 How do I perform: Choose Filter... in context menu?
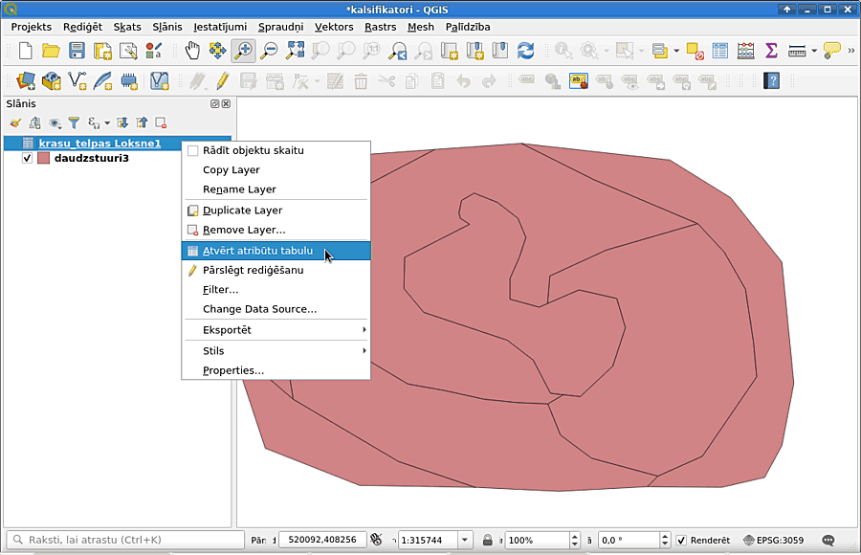click(276, 290)
